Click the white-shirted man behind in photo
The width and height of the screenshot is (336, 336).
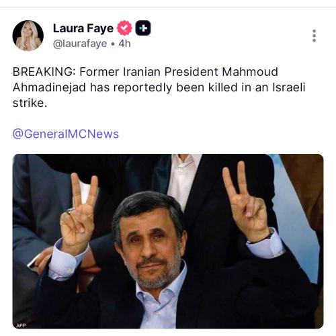[183, 177]
